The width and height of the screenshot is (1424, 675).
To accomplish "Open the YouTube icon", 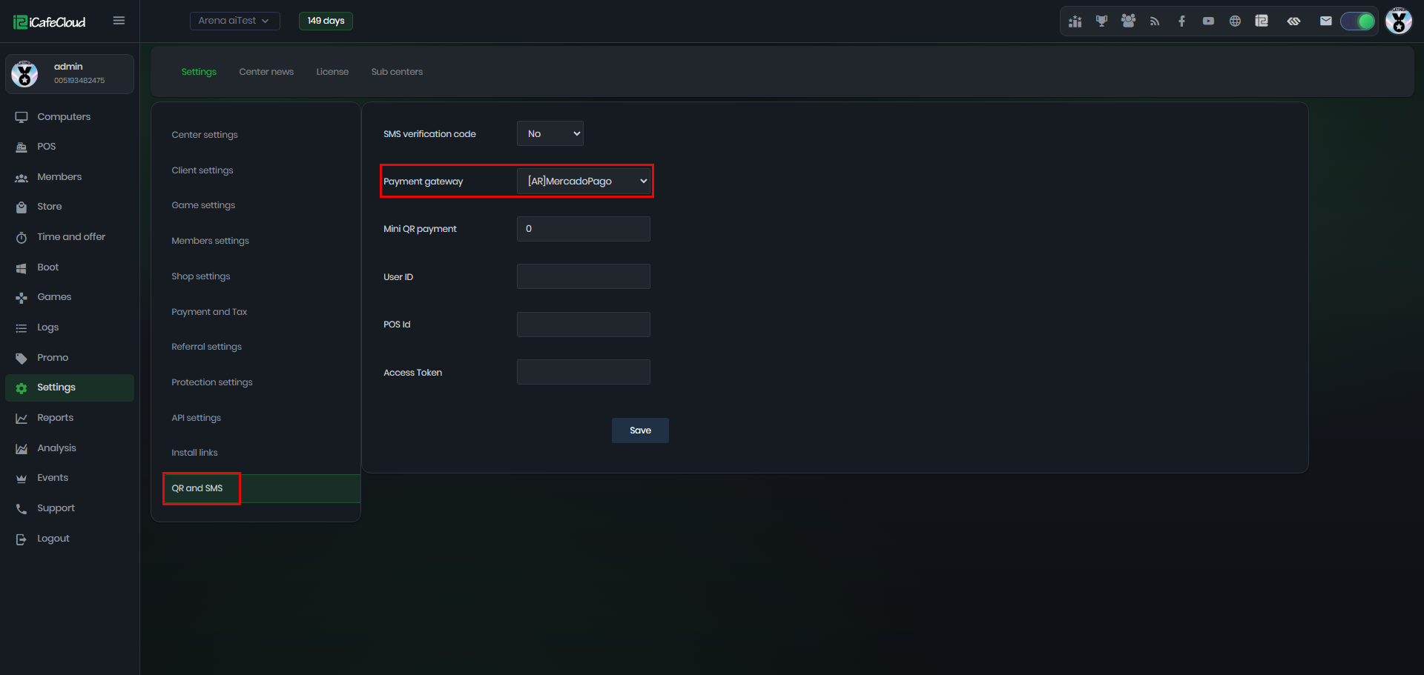I will click(1208, 21).
